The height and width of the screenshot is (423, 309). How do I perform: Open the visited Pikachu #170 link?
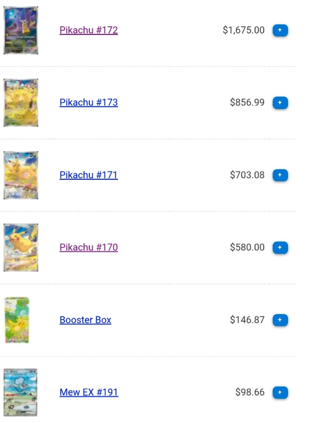[x=89, y=248]
